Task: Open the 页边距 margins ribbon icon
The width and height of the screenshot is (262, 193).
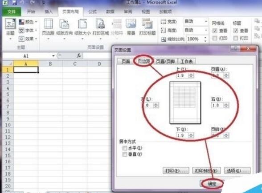Action: tap(48, 27)
